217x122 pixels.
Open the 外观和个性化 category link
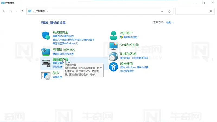pyautogui.click(x=130, y=45)
